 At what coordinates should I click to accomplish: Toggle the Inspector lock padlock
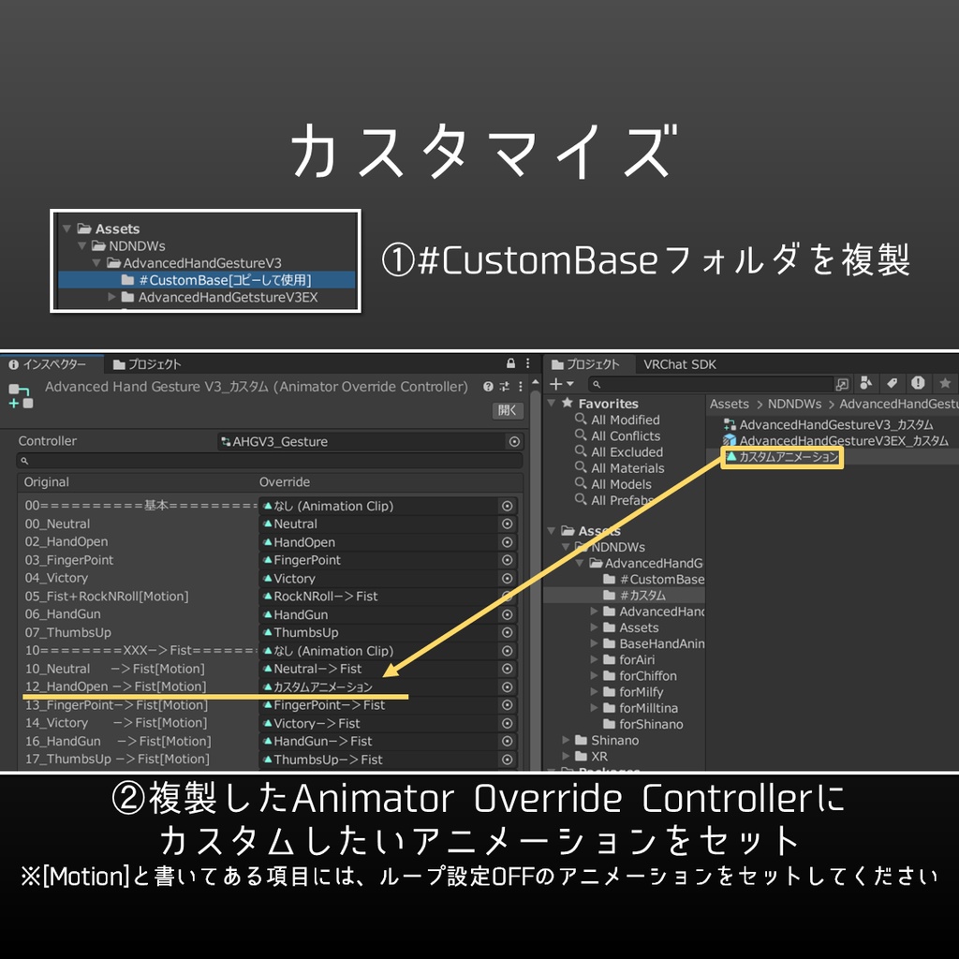coord(510,363)
